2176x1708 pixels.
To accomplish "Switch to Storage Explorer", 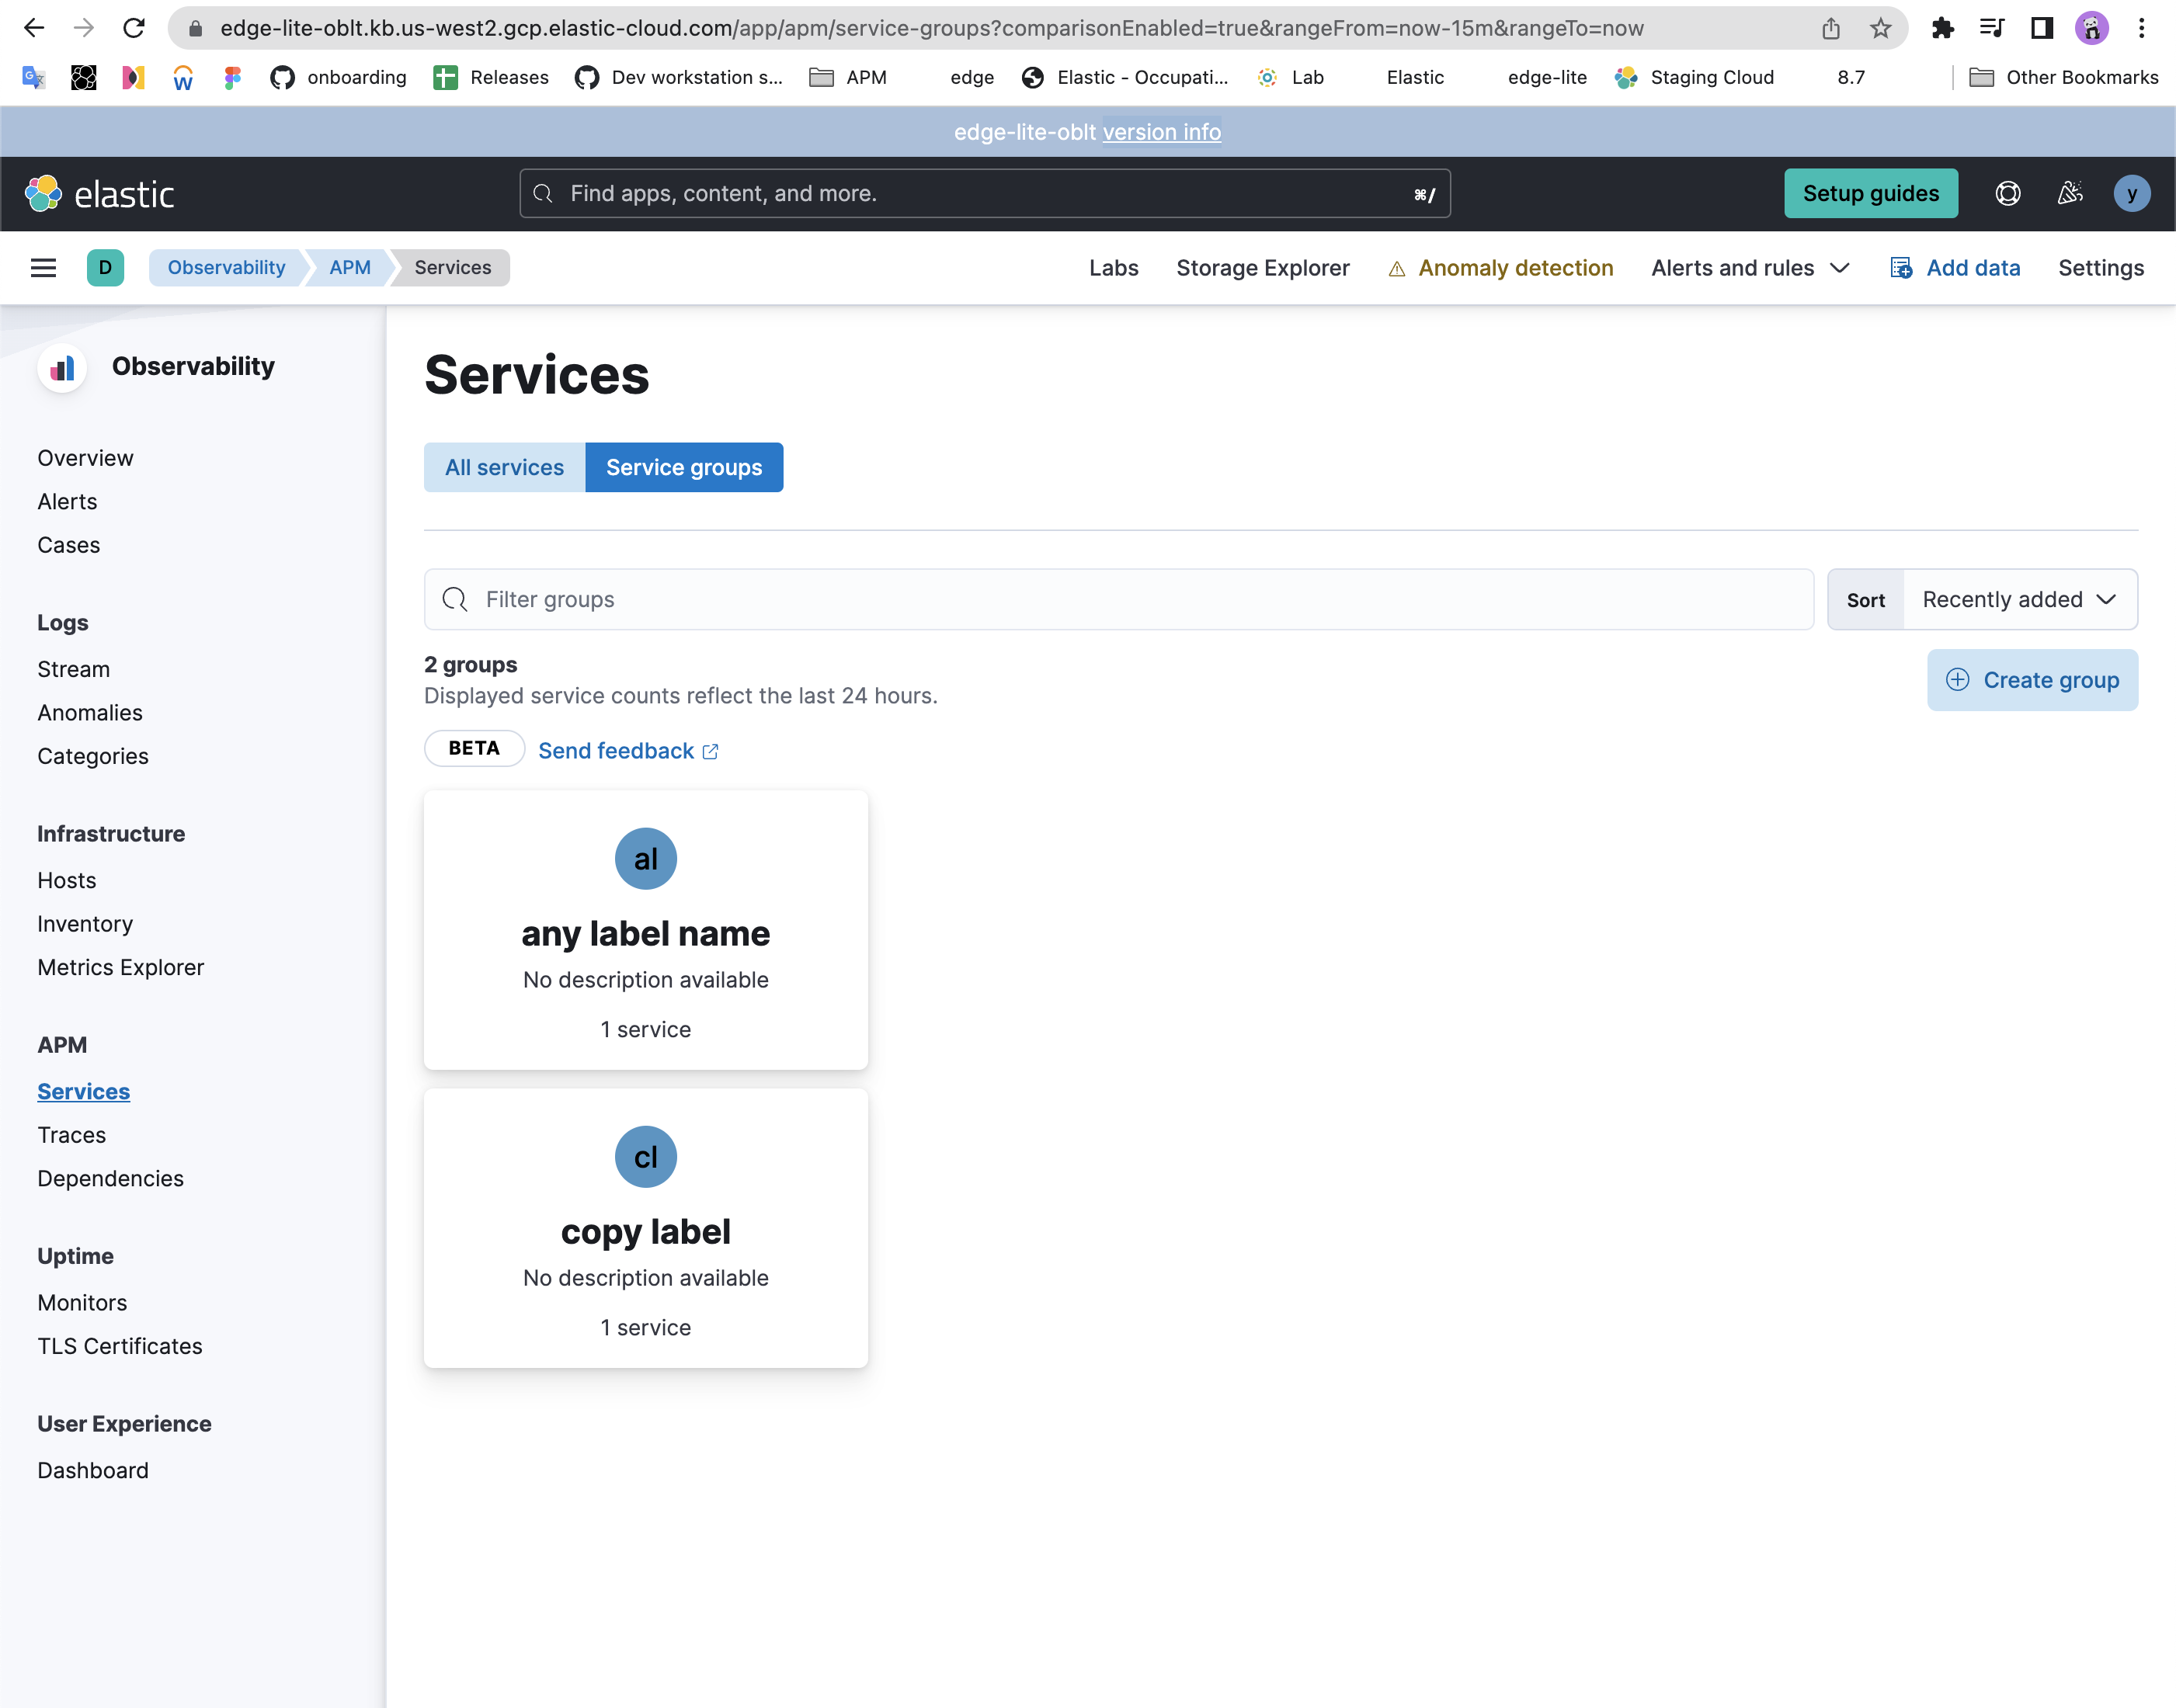I will (1263, 267).
